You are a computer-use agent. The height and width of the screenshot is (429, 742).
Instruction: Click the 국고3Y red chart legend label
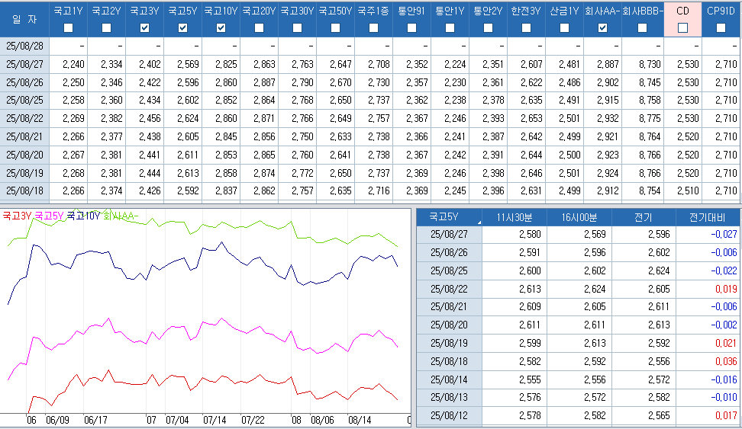pyautogui.click(x=16, y=216)
